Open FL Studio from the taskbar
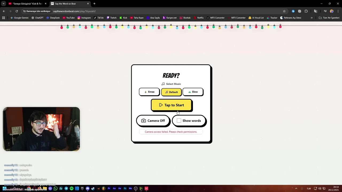The height and width of the screenshot is (192, 342). coord(104,189)
